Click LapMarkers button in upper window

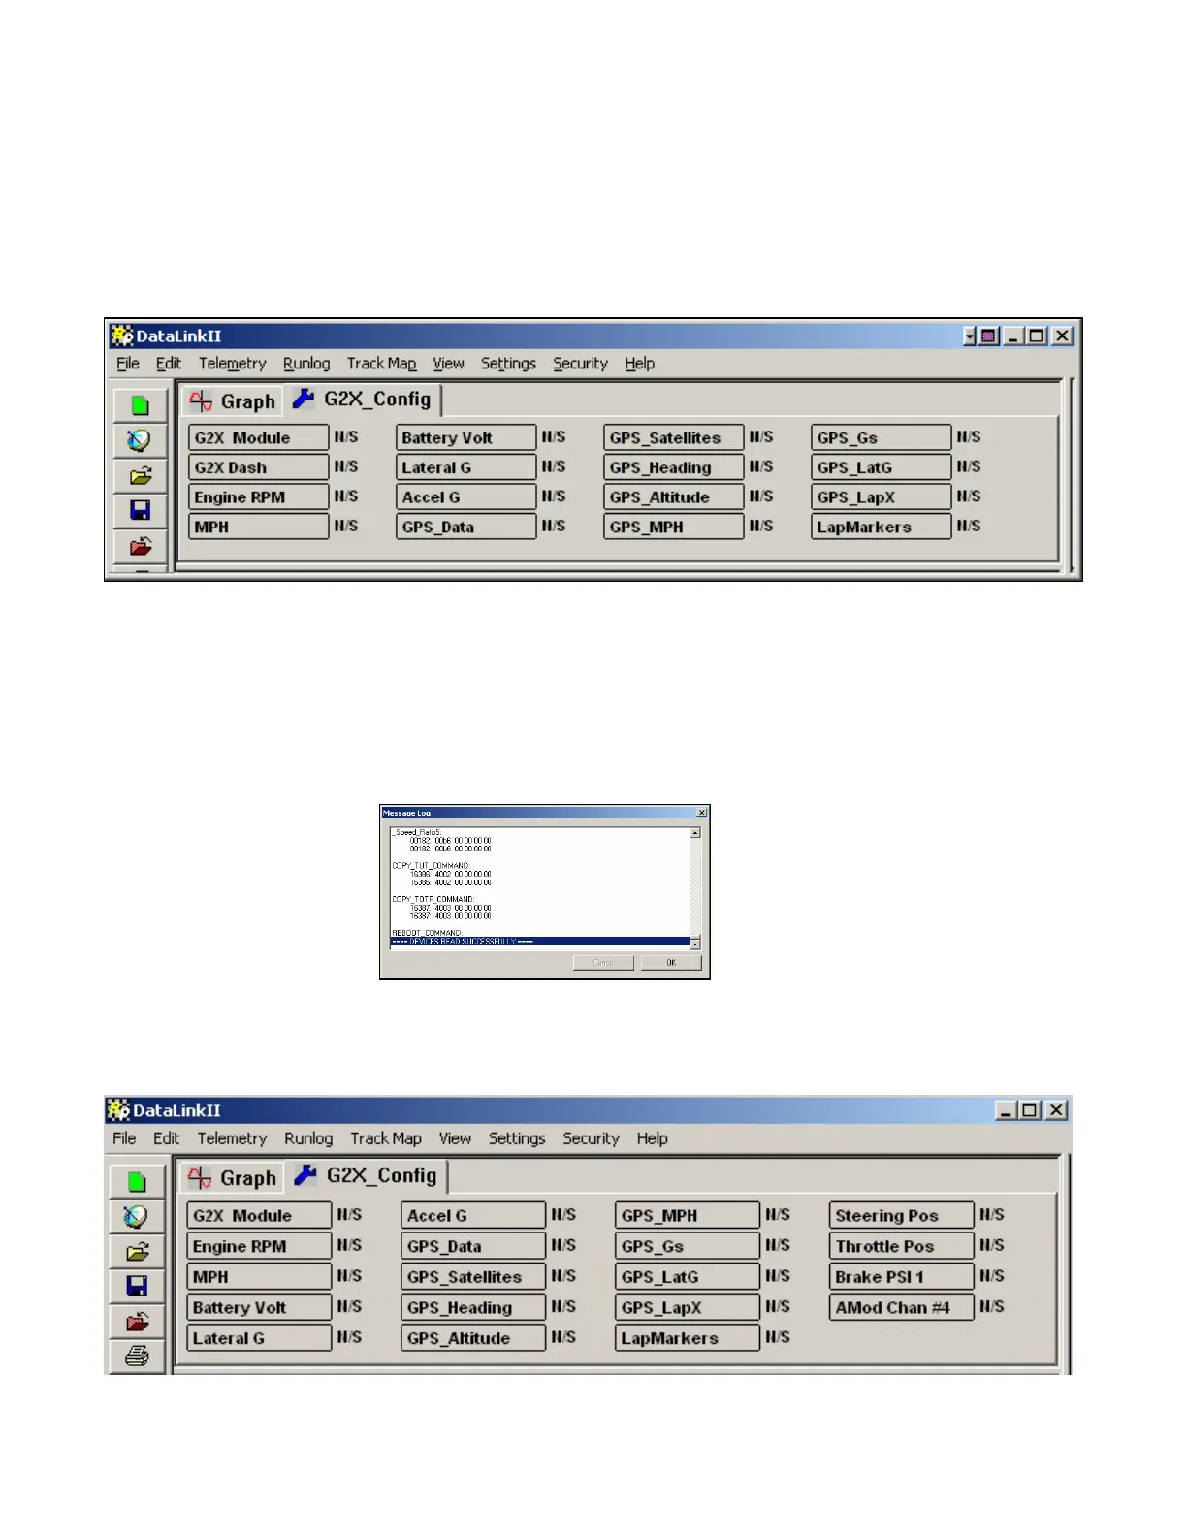[881, 527]
